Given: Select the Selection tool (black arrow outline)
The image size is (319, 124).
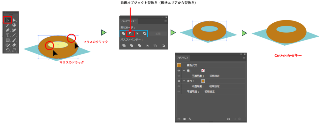Looking at the screenshot, I should [8, 20].
